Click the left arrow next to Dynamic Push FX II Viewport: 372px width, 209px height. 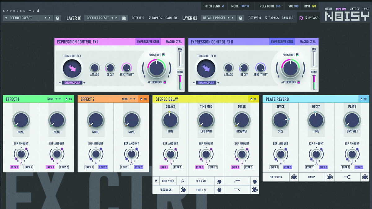(194, 83)
